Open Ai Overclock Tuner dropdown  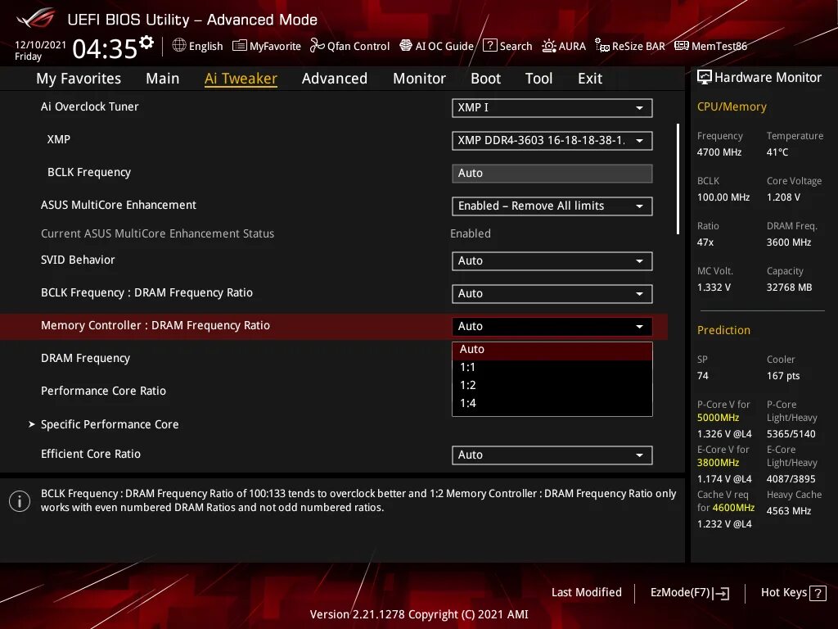click(x=552, y=107)
